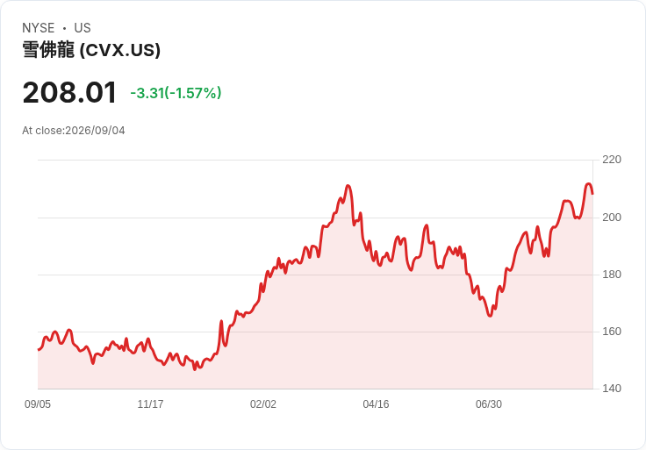The width and height of the screenshot is (646, 450).
Task: Click the chart peak near April
Action: pyautogui.click(x=348, y=186)
